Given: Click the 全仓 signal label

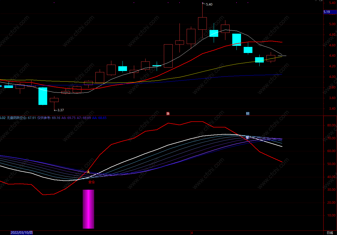Looking at the screenshot, I should point(91,182).
